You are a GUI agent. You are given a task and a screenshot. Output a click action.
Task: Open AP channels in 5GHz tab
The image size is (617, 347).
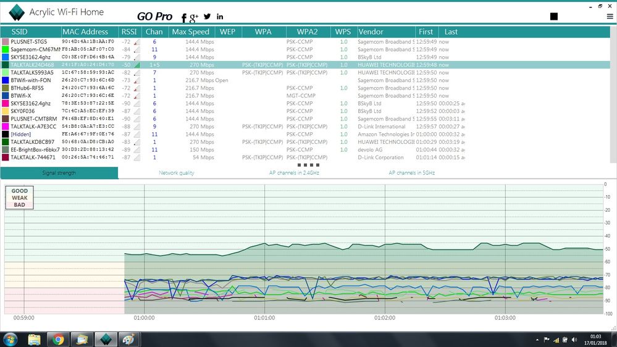coord(411,173)
